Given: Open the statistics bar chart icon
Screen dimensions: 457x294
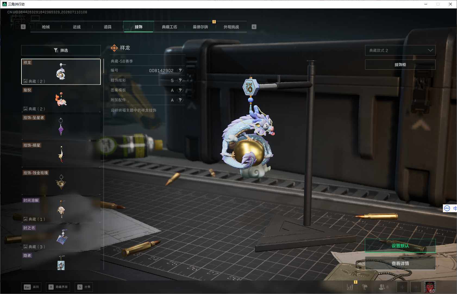Looking at the screenshot, I should [350, 287].
